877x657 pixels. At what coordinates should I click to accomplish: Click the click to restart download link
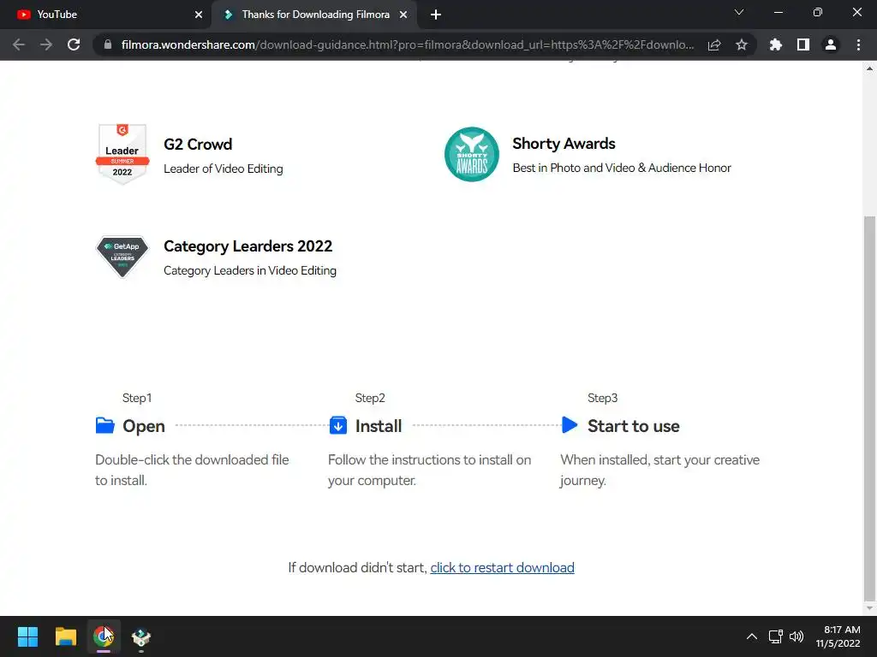click(502, 568)
